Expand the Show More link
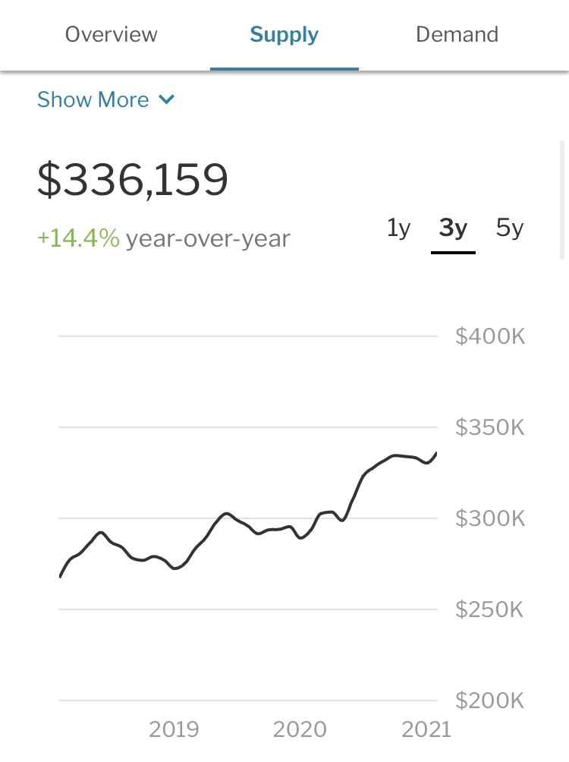Image resolution: width=569 pixels, height=762 pixels. point(93,99)
